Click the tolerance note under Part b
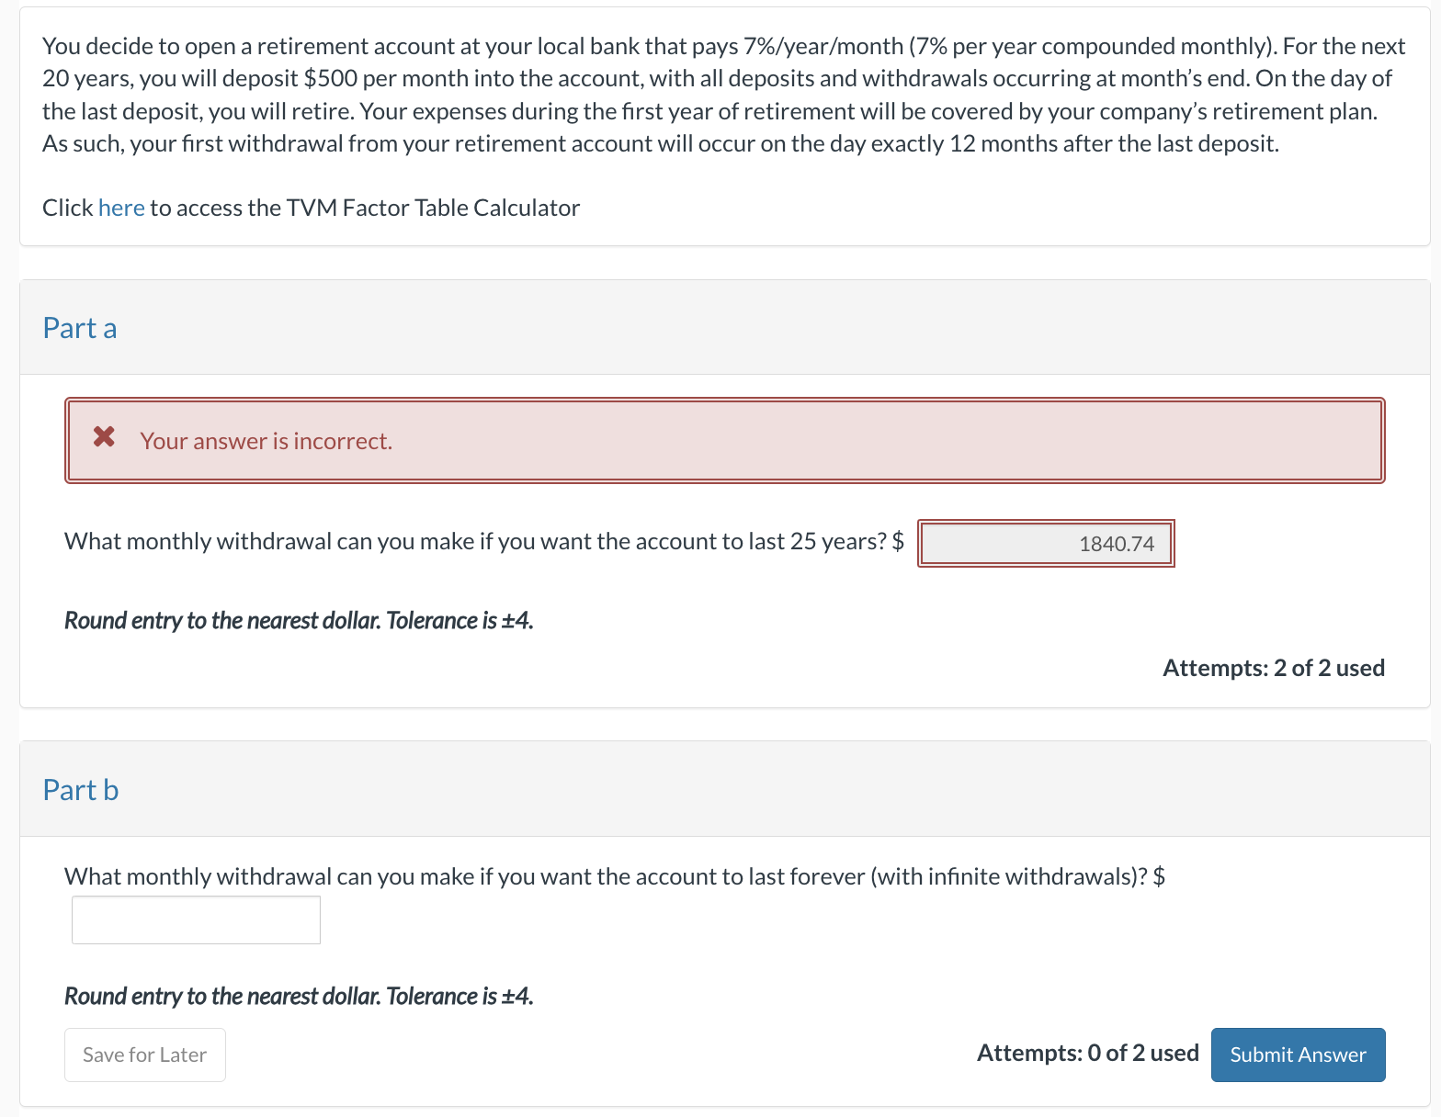The width and height of the screenshot is (1441, 1117). coord(298,996)
